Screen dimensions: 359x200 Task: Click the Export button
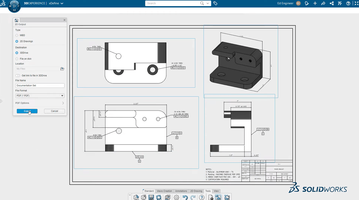click(27, 111)
